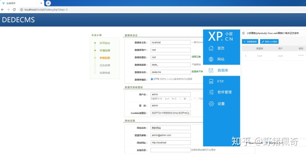Image resolution: width=306 pixels, height=154 pixels.
Task: Click the 用户名 field containing admin
Action: point(170,94)
